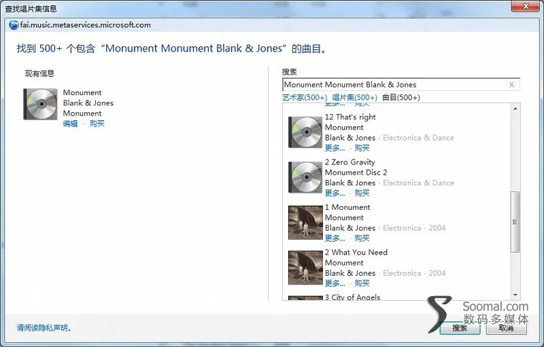Clear the search box with the X icon

tap(511, 84)
